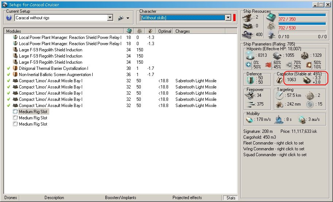Click the setup tools icon next to the setup name
Image resolution: width=333 pixels, height=202 pixels.
coord(121,18)
